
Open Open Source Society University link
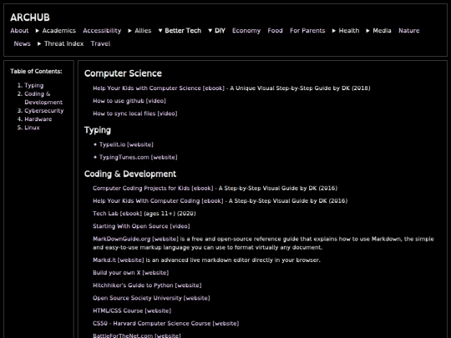click(x=151, y=298)
